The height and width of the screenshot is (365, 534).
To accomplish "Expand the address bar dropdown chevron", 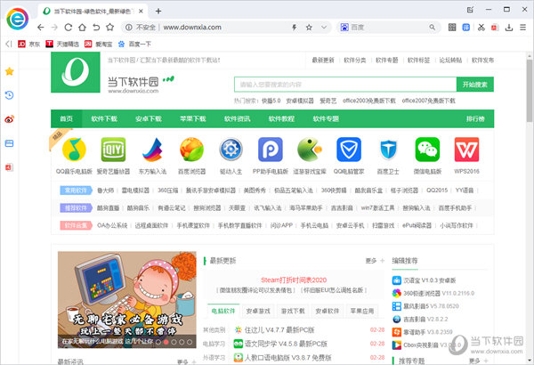I will [x=324, y=28].
